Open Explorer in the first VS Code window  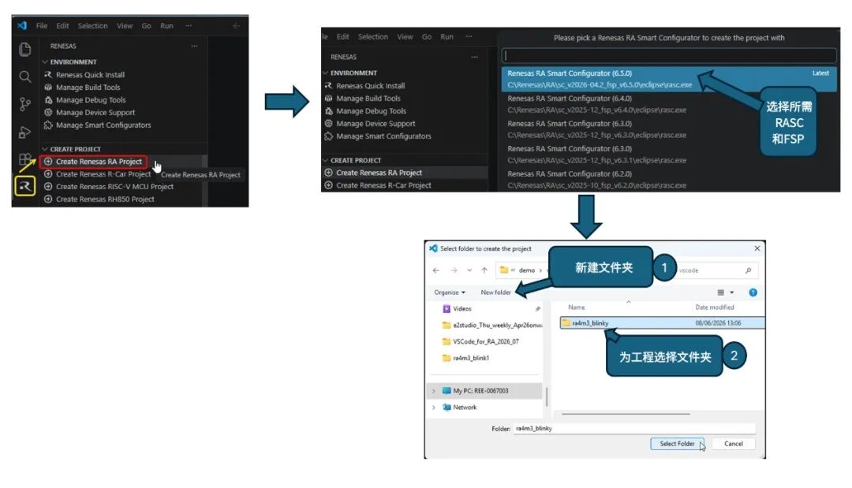25,50
